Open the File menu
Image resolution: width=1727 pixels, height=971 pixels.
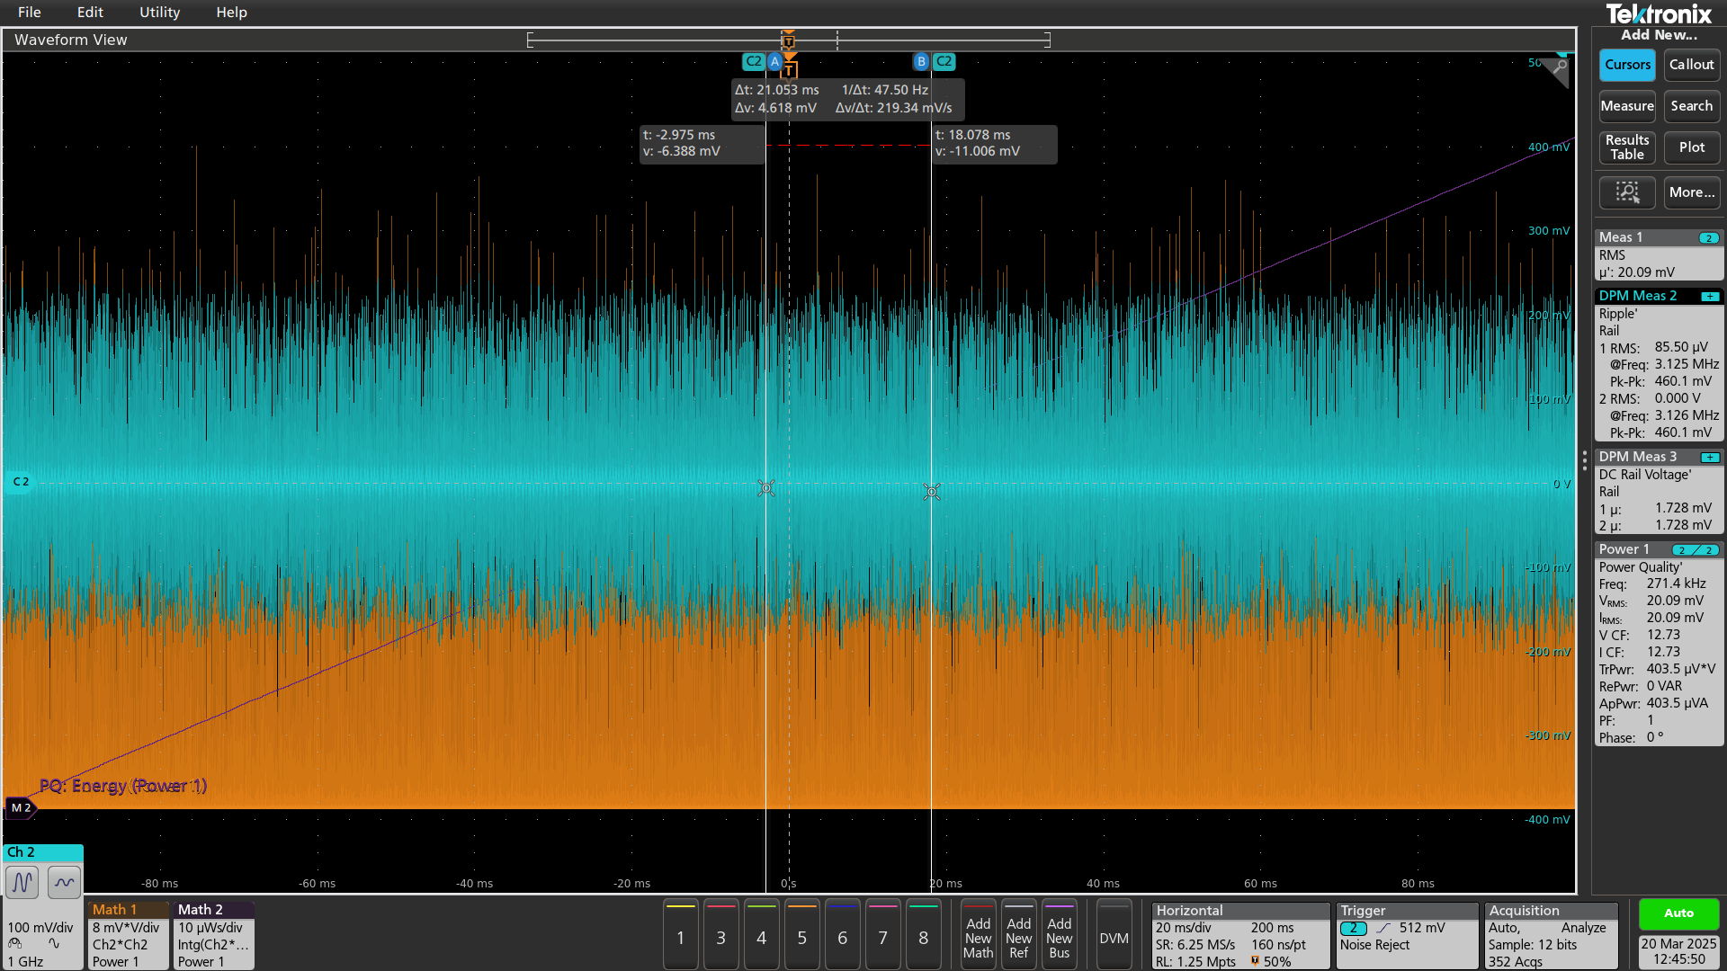click(29, 13)
